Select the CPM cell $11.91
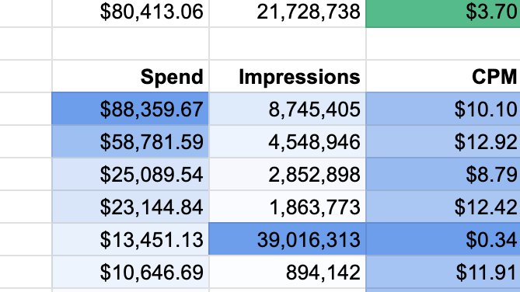 [x=443, y=272]
